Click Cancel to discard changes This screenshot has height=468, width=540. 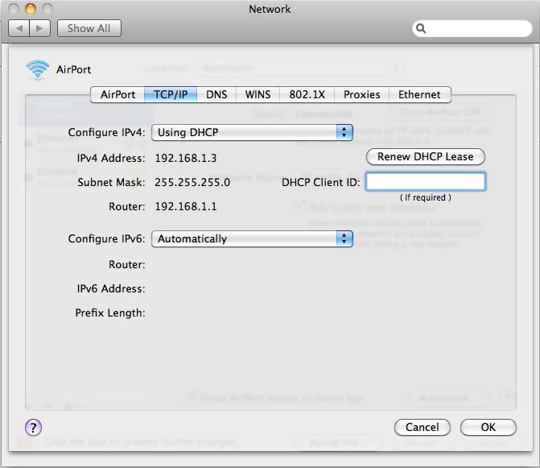click(423, 428)
